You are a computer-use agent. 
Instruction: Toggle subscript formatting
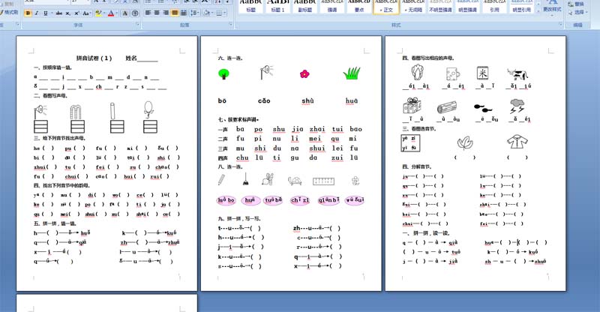67,13
